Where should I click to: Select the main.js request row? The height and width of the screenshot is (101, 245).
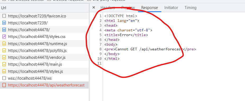[44, 64]
